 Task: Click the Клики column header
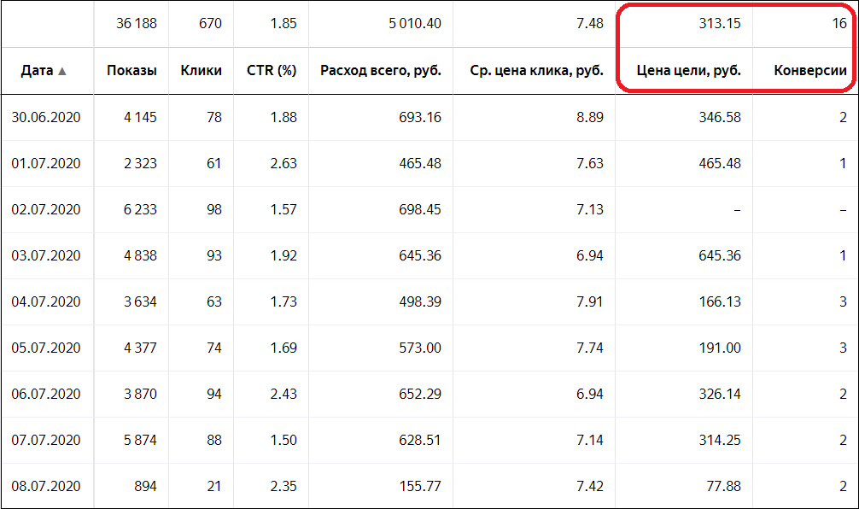[x=201, y=71]
